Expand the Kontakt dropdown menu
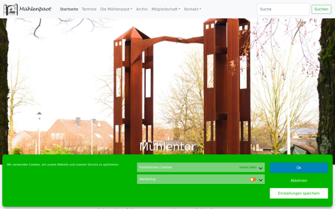The image size is (335, 209). point(193,9)
